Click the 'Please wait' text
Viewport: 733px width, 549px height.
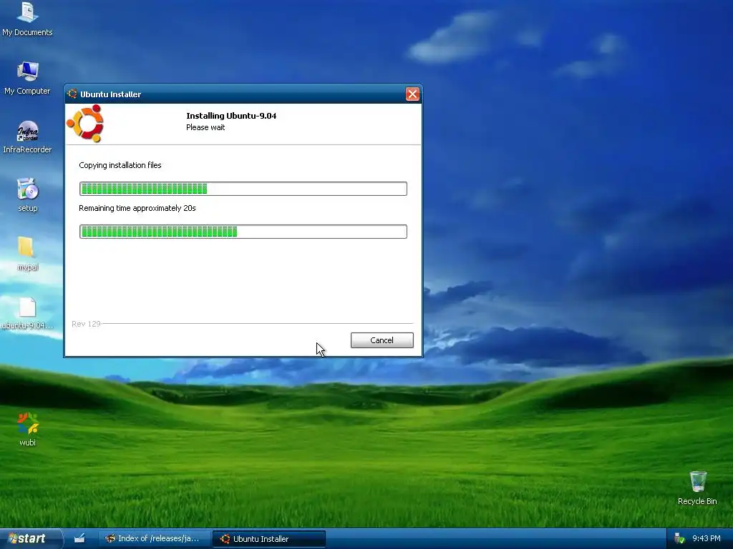pyautogui.click(x=205, y=127)
